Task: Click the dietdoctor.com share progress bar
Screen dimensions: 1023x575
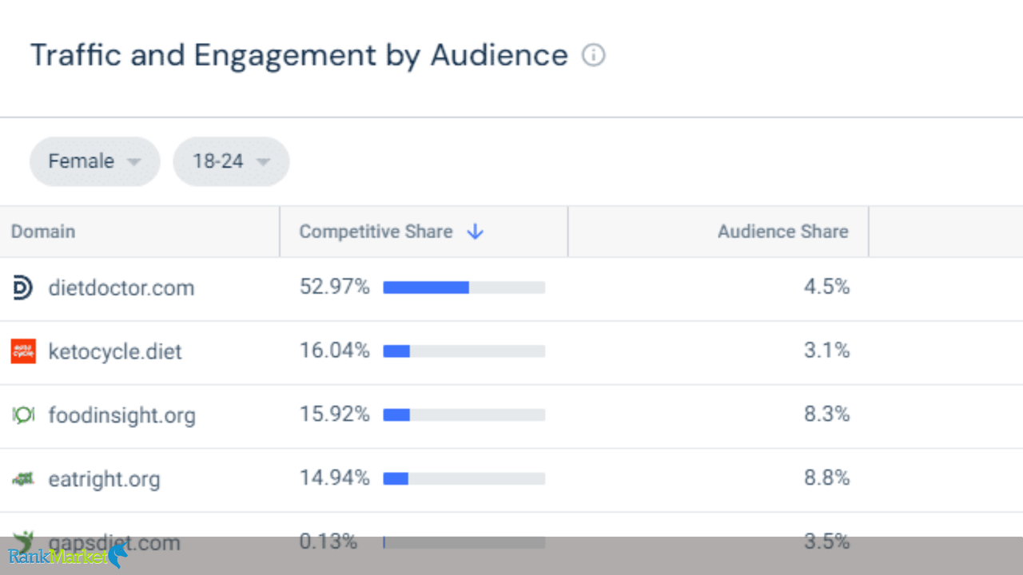Action: [464, 287]
